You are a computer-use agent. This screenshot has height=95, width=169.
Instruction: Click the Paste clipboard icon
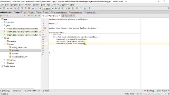22,8
